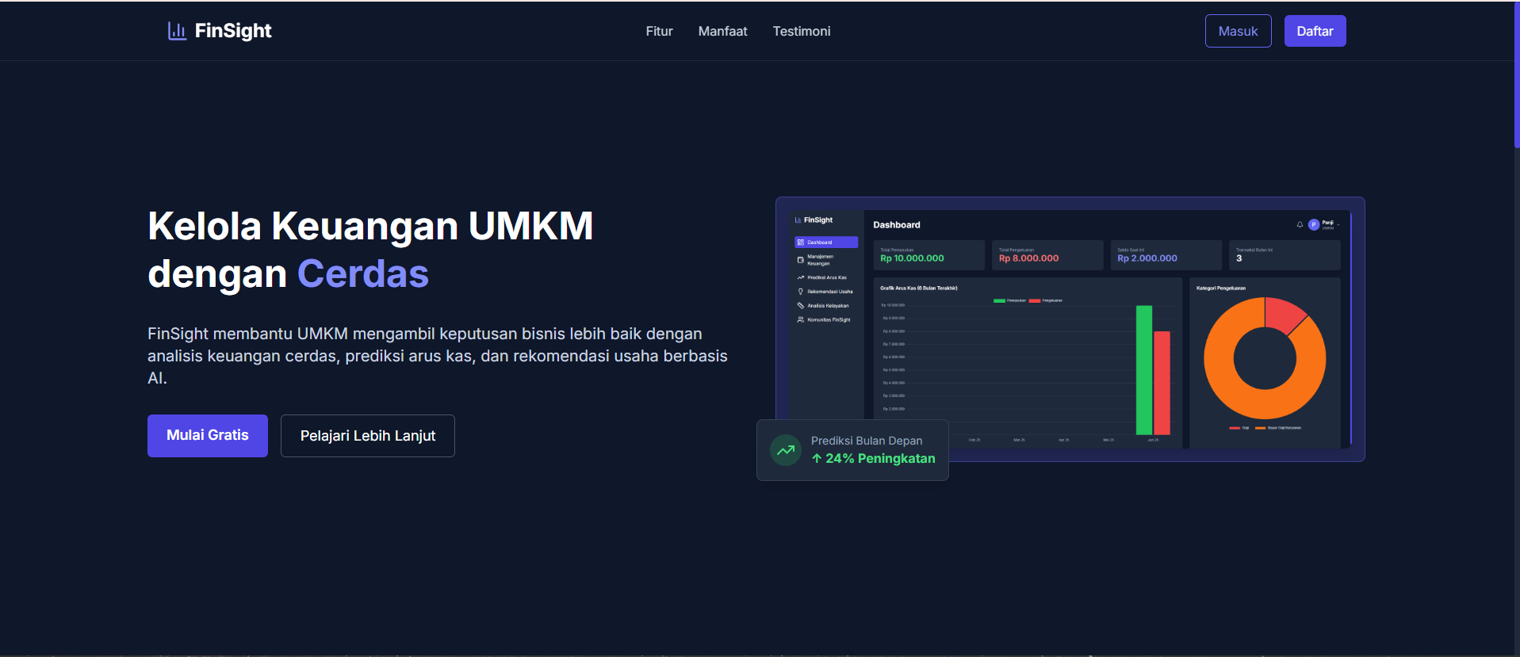Click the green trending-up prediction icon
The image size is (1520, 657).
786,450
